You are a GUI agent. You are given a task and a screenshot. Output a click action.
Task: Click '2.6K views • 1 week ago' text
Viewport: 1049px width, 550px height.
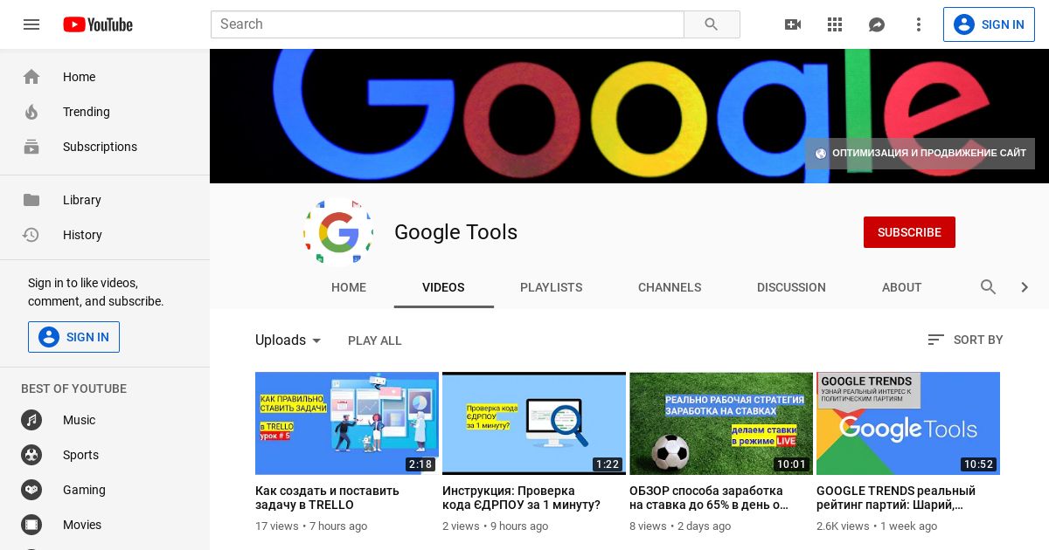click(877, 526)
